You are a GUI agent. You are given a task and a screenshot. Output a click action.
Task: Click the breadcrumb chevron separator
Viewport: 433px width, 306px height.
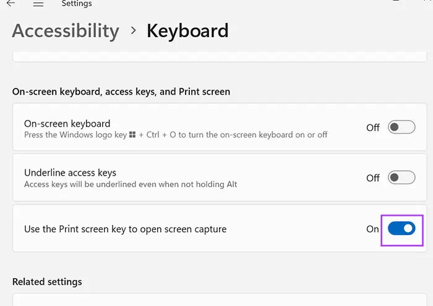[133, 32]
